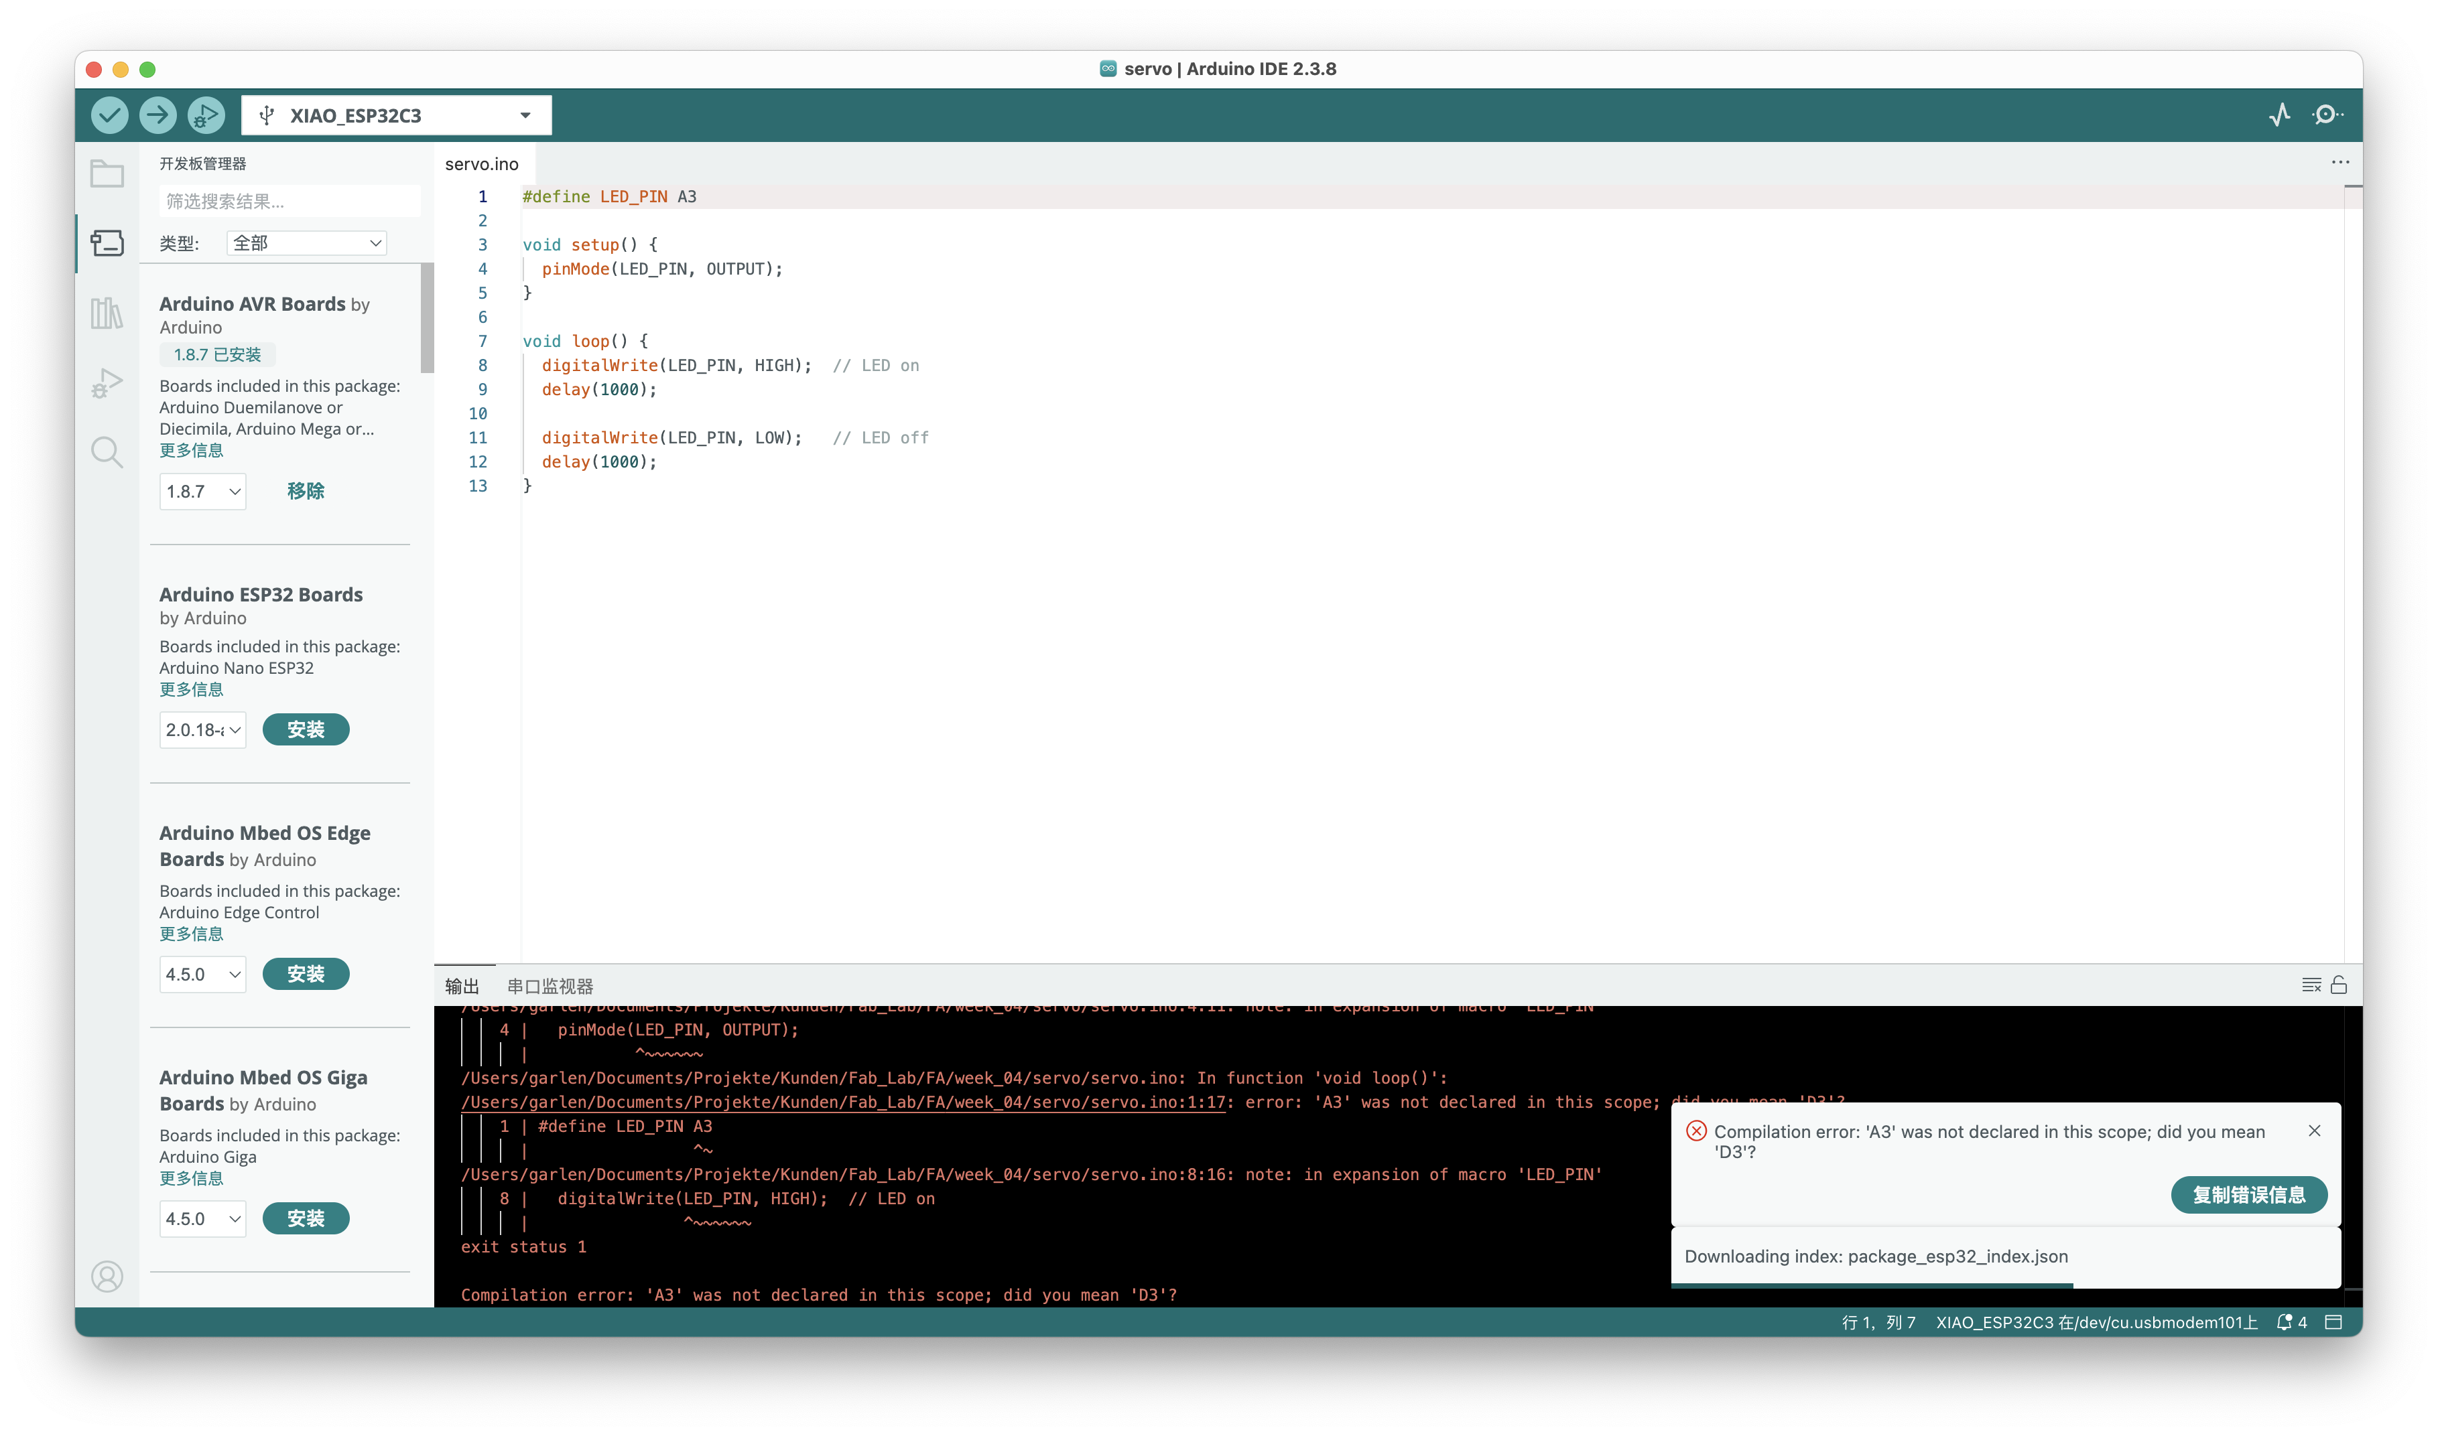Click the Verify sketch checkmark button
Viewport: 2438px width, 1436px height.
pos(109,115)
